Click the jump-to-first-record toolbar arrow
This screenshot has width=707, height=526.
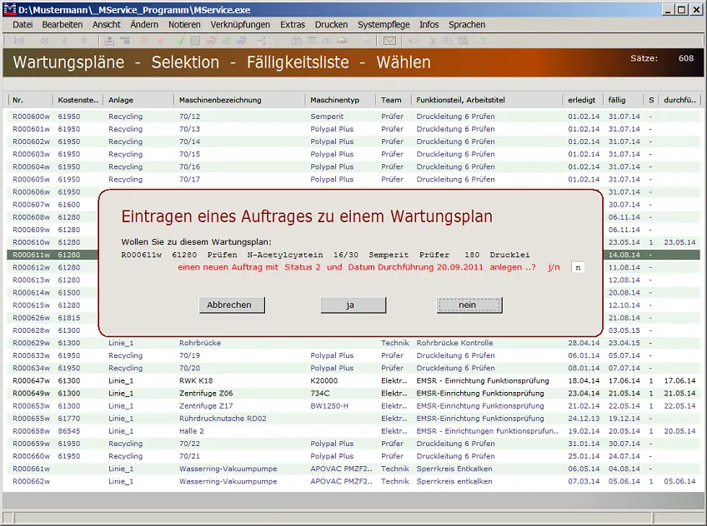(x=18, y=40)
